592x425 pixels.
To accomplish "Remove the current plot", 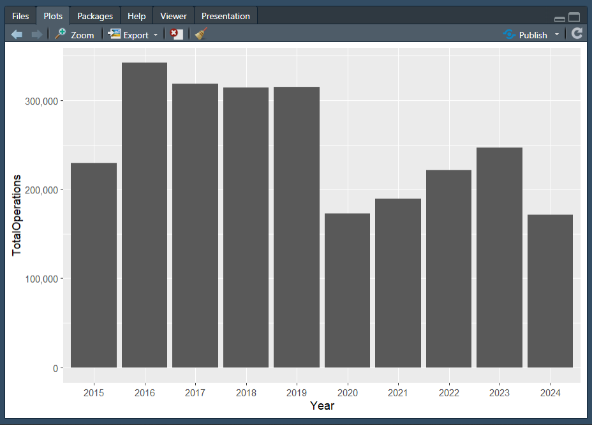I will pos(176,34).
